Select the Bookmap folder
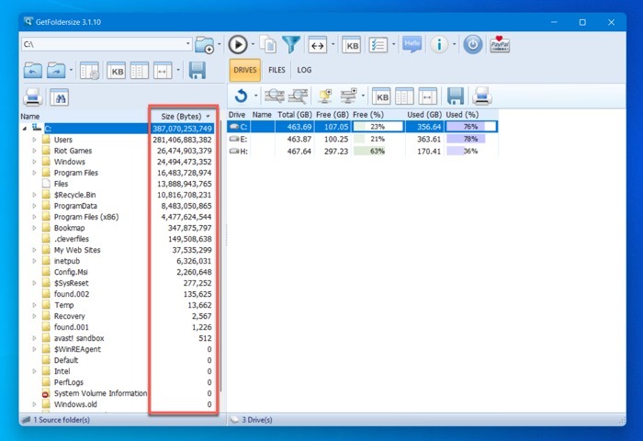Image resolution: width=643 pixels, height=441 pixels. pos(69,228)
